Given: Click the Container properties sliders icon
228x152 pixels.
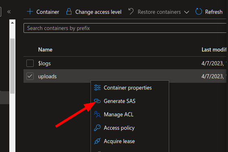Looking at the screenshot, I should point(97,88).
